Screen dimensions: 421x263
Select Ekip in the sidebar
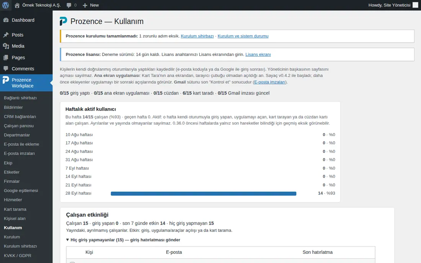pyautogui.click(x=8, y=163)
